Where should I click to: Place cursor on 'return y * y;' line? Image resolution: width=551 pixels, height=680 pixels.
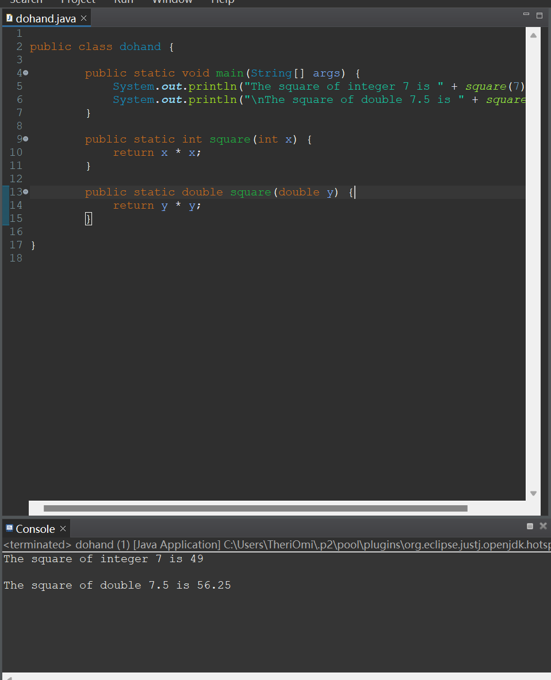(x=157, y=206)
